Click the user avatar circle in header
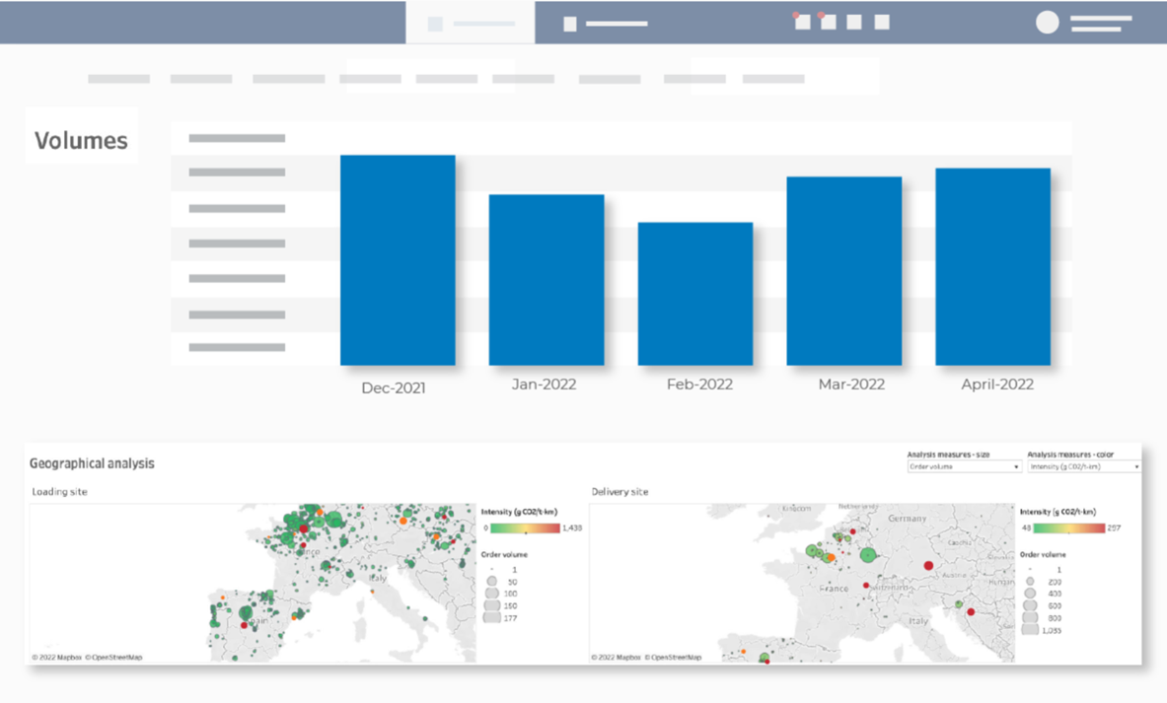 tap(1048, 23)
